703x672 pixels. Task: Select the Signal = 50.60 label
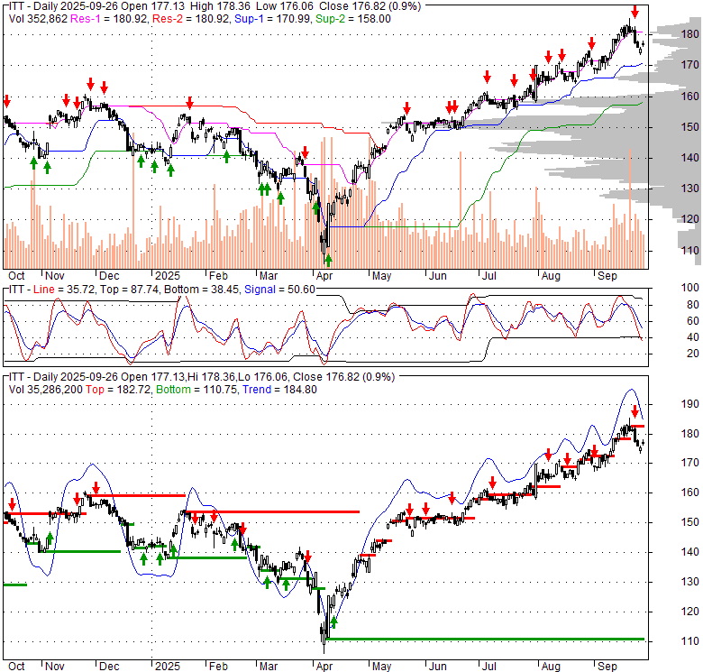click(279, 290)
